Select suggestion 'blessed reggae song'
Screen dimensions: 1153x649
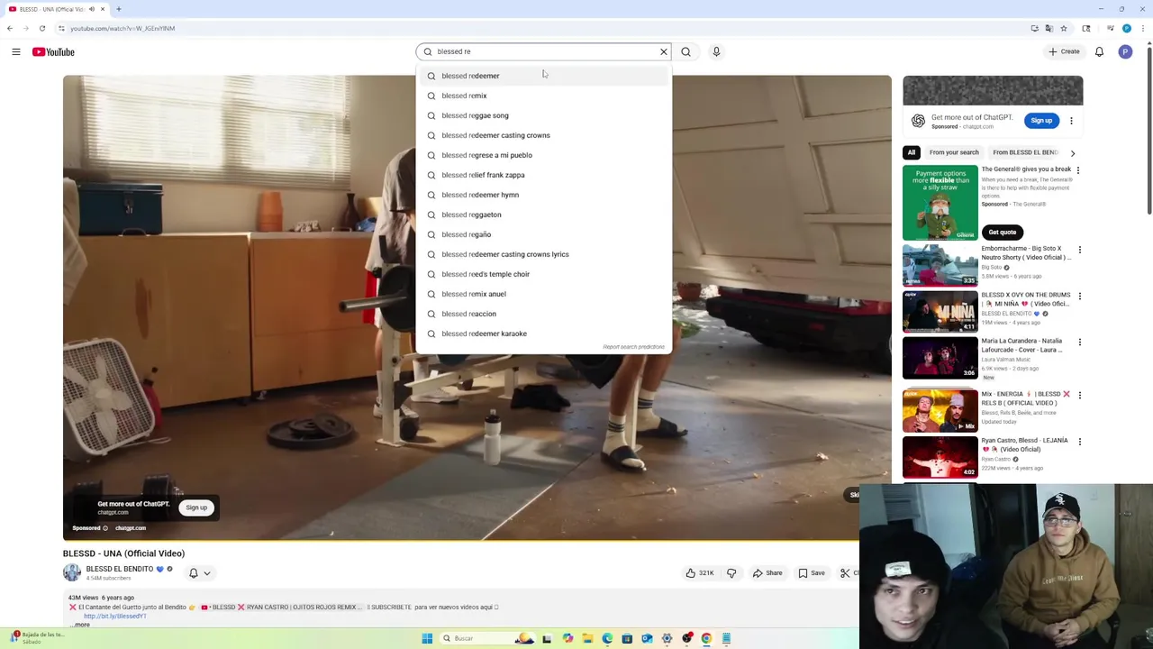[544, 115]
